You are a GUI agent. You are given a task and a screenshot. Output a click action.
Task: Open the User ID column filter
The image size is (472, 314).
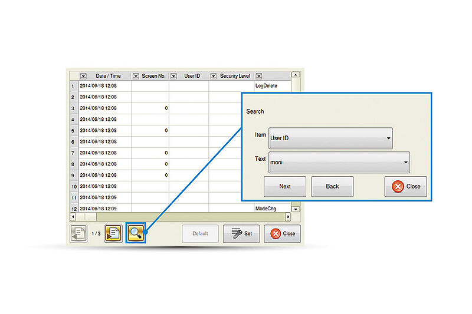173,76
